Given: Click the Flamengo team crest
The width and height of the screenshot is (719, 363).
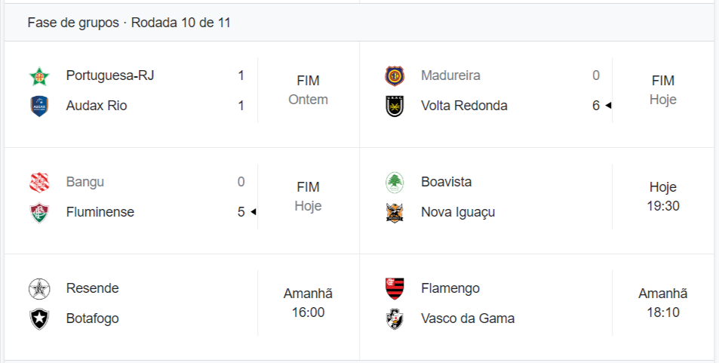Looking at the screenshot, I should (394, 288).
